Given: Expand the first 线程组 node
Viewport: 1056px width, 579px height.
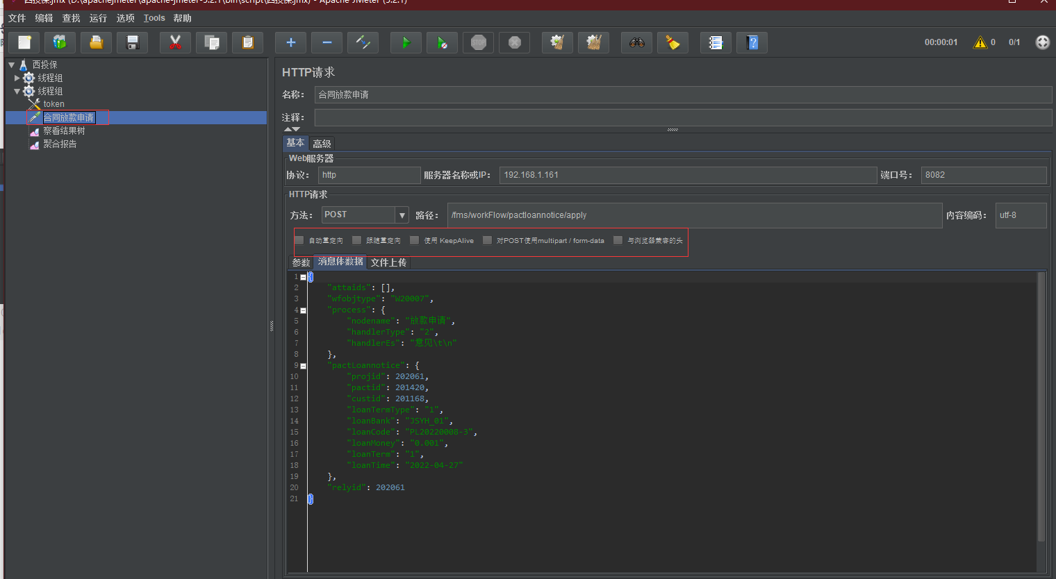Looking at the screenshot, I should coord(17,78).
